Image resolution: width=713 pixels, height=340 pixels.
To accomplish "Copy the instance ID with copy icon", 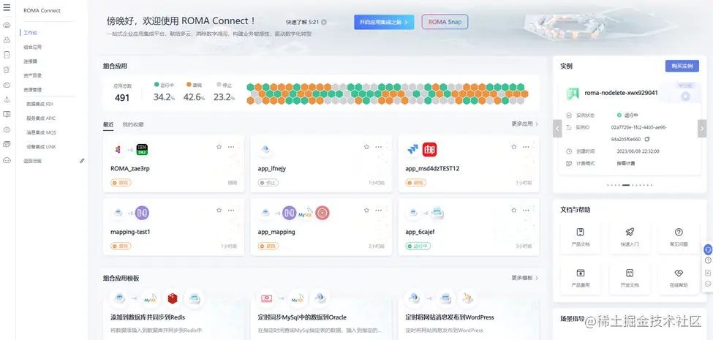I will pyautogui.click(x=647, y=139).
